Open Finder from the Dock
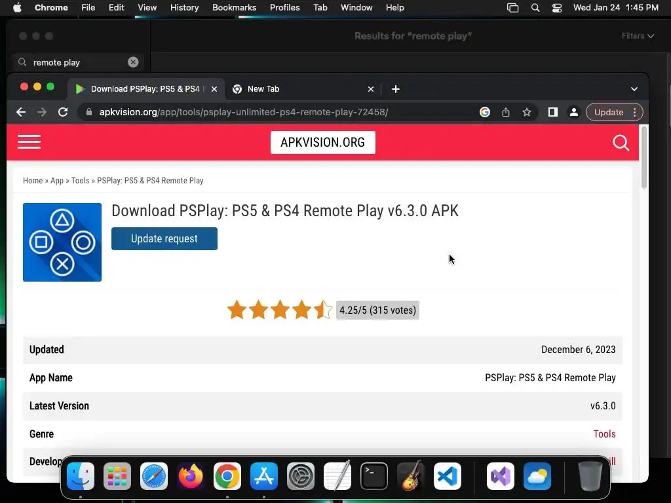671x503 pixels. [x=81, y=476]
